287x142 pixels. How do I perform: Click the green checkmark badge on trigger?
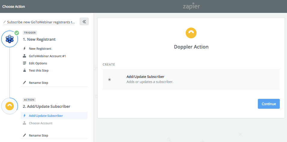pyautogui.click(x=17, y=33)
